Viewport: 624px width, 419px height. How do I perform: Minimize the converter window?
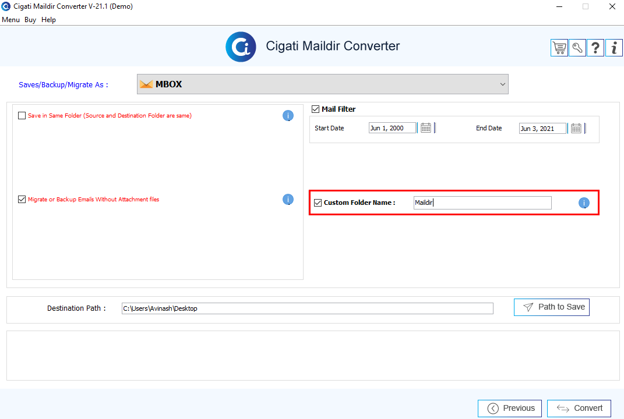coord(559,6)
